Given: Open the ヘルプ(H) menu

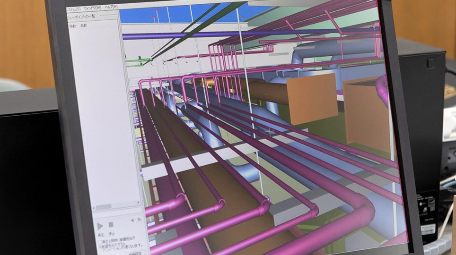Looking at the screenshot, I should tap(111, 8).
